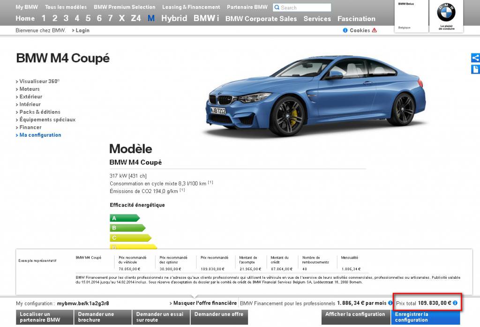This screenshot has width=480, height=327.
Task: Click the share icon on right edge
Action: coord(475,58)
